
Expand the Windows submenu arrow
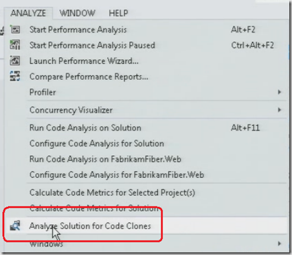(279, 244)
